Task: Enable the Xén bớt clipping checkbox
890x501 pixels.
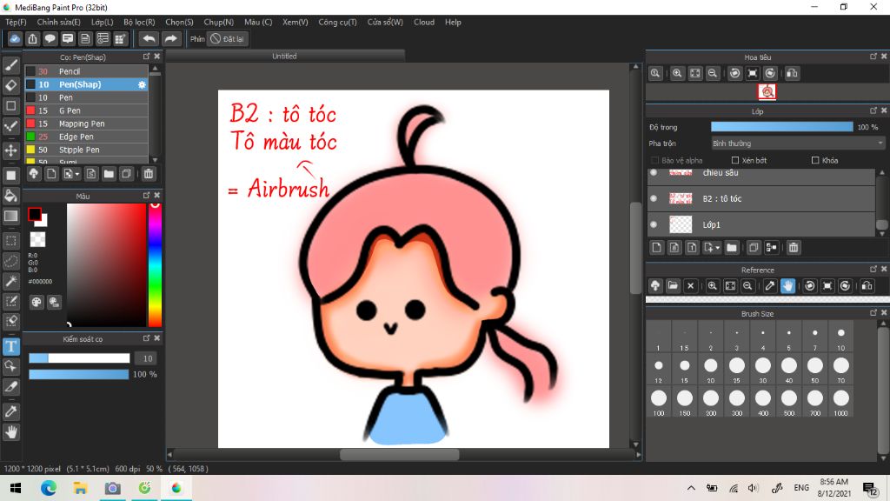Action: tap(735, 160)
